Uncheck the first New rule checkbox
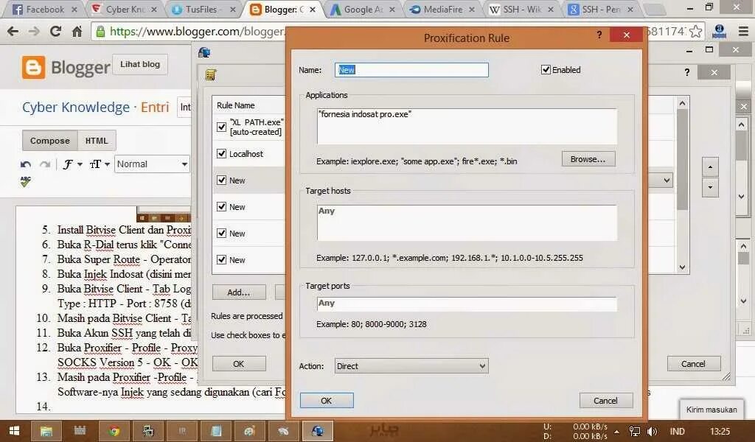The width and height of the screenshot is (755, 442). 221,180
